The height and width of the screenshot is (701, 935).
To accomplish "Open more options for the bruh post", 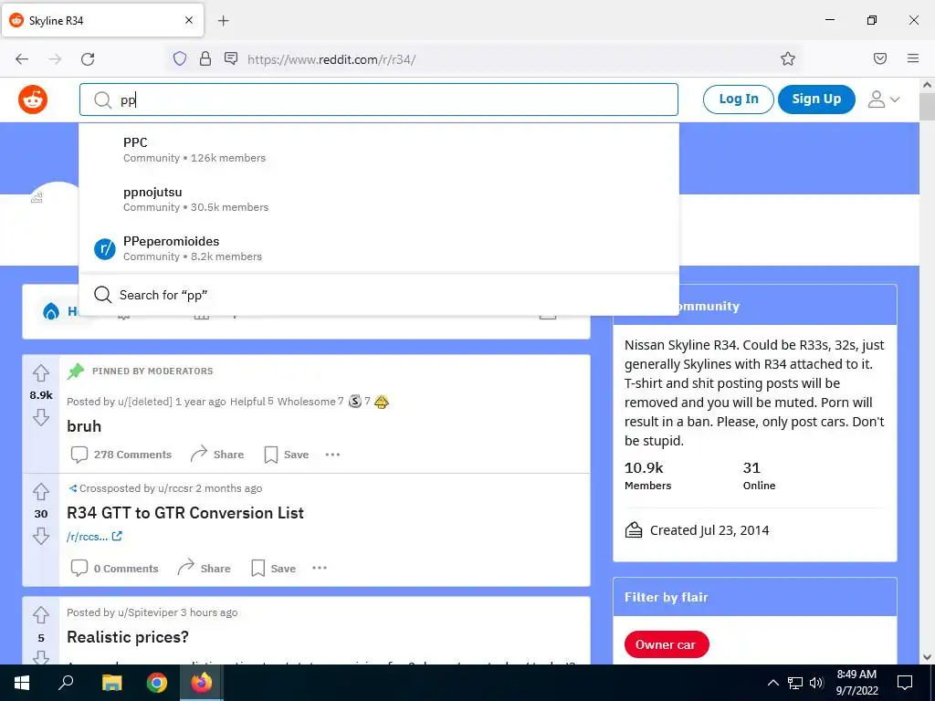I will pyautogui.click(x=332, y=455).
